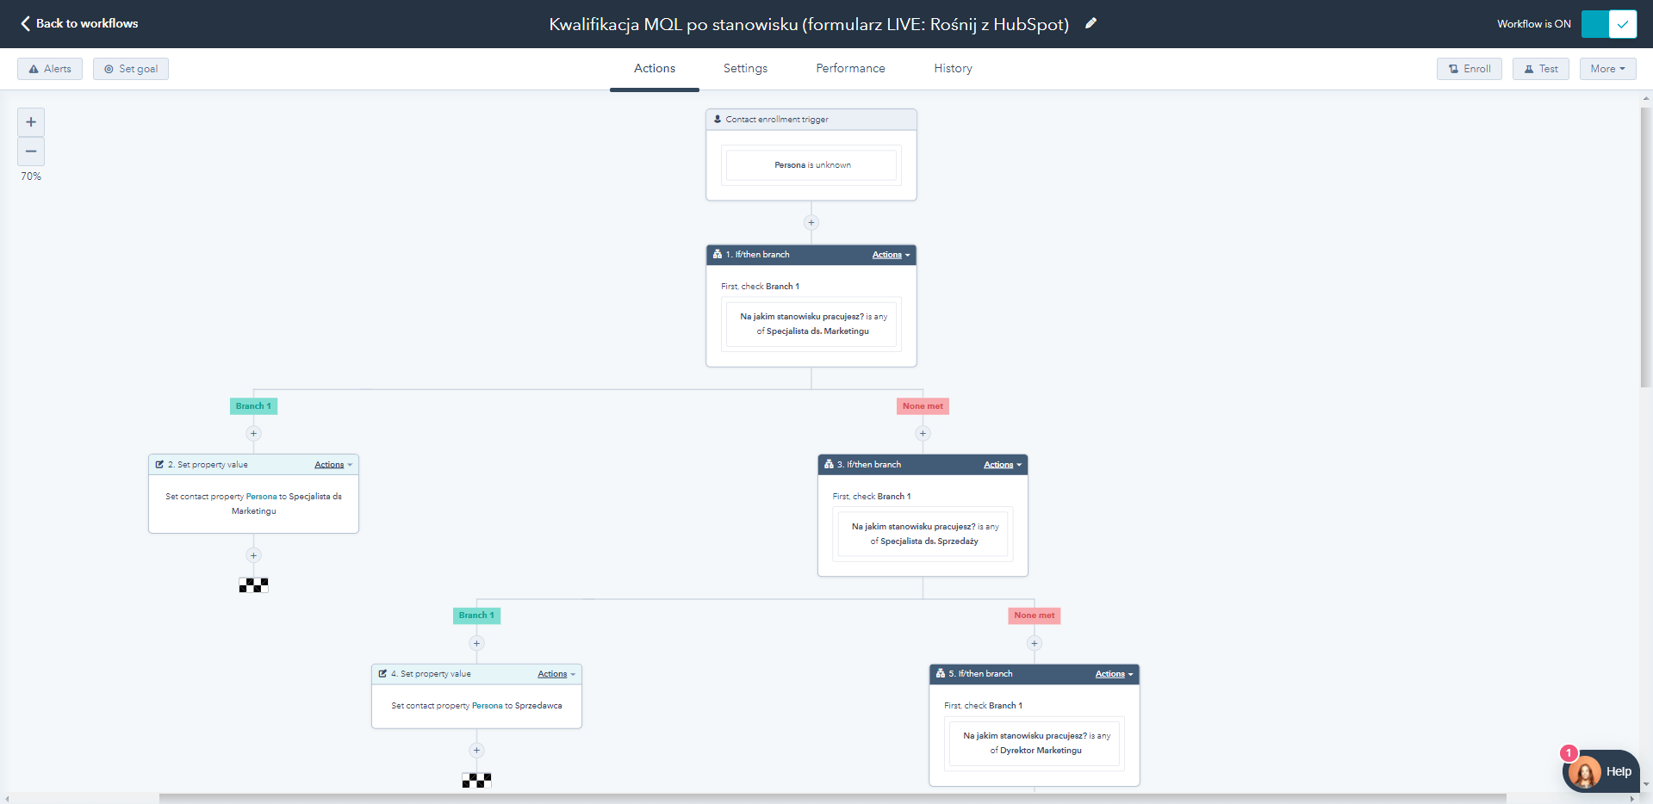1653x804 pixels.
Task: Click the second red None met label
Action: click(x=1035, y=615)
